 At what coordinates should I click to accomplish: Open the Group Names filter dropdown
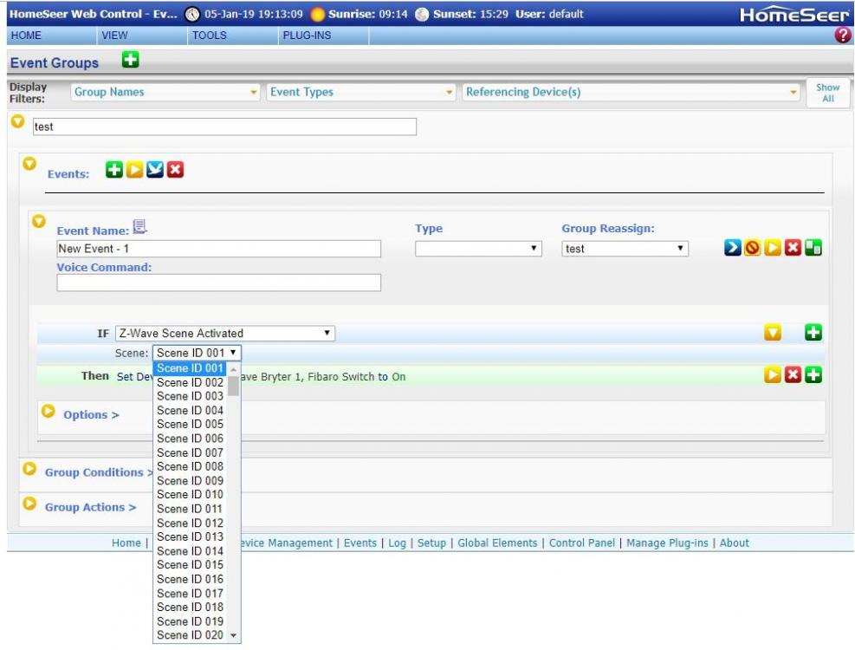point(165,92)
